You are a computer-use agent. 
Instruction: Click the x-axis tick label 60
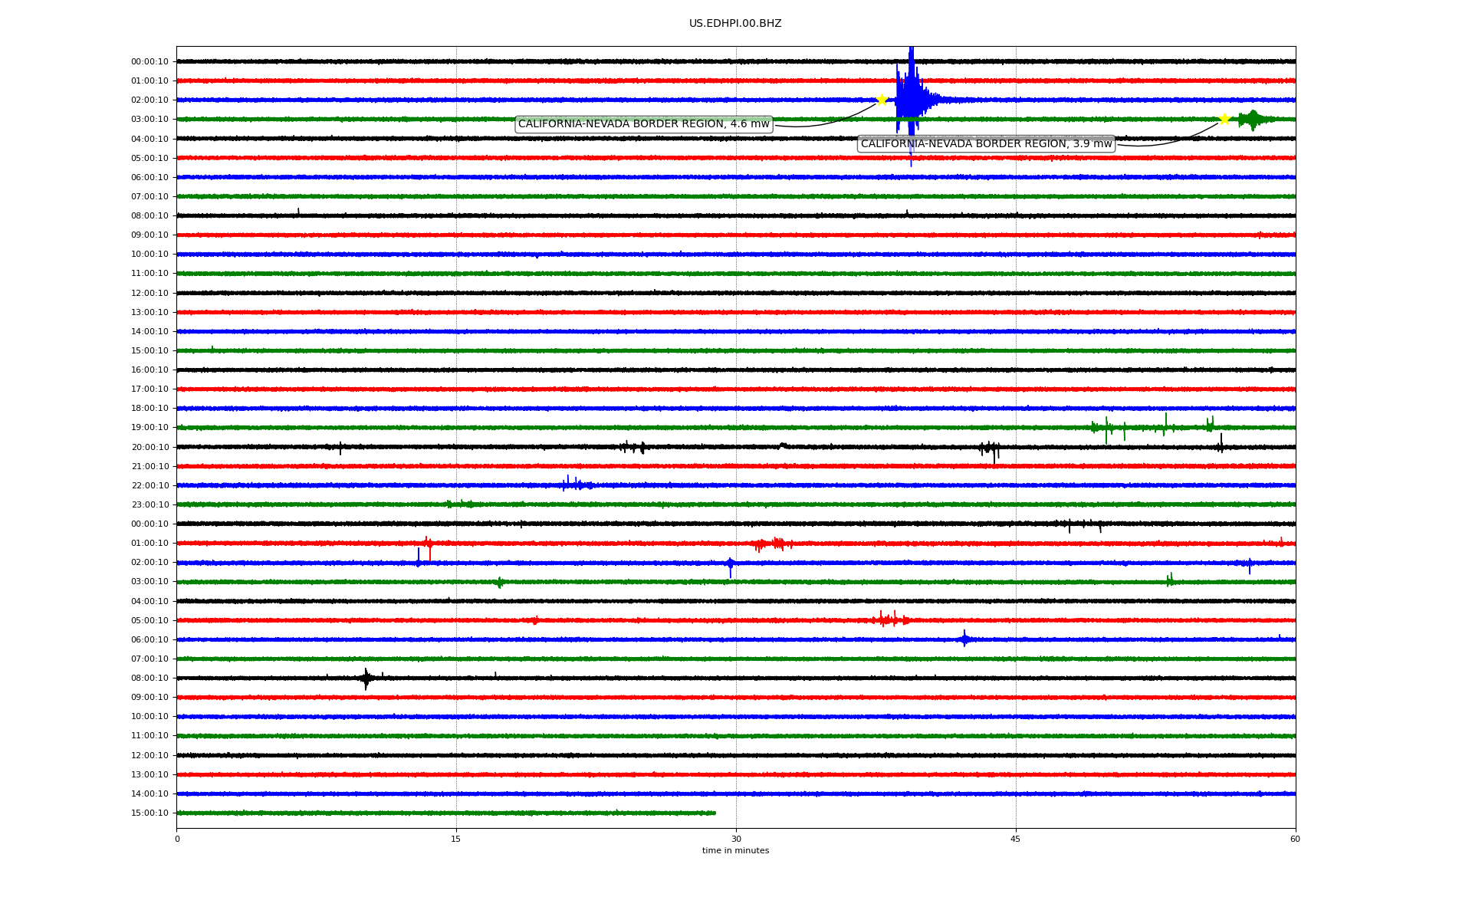tap(1295, 839)
